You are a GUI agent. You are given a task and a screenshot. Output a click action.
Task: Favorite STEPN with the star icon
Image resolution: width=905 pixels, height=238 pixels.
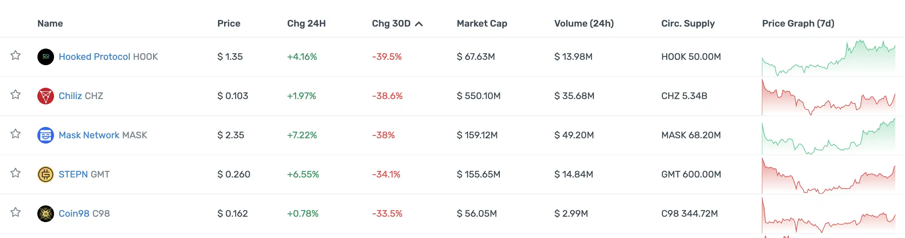pos(15,173)
